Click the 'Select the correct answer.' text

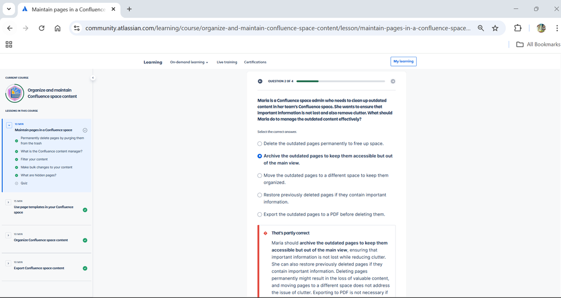coord(277,132)
